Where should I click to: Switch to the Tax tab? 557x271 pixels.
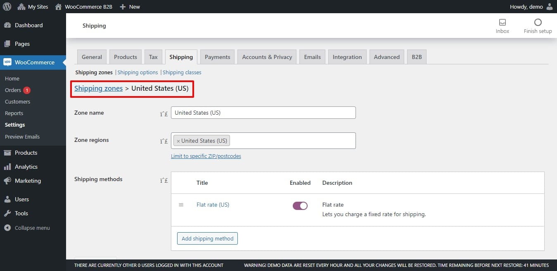153,57
